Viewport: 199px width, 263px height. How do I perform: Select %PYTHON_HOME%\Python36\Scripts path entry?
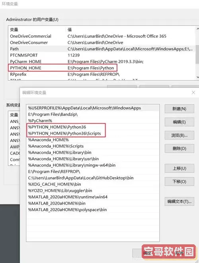[93, 133]
